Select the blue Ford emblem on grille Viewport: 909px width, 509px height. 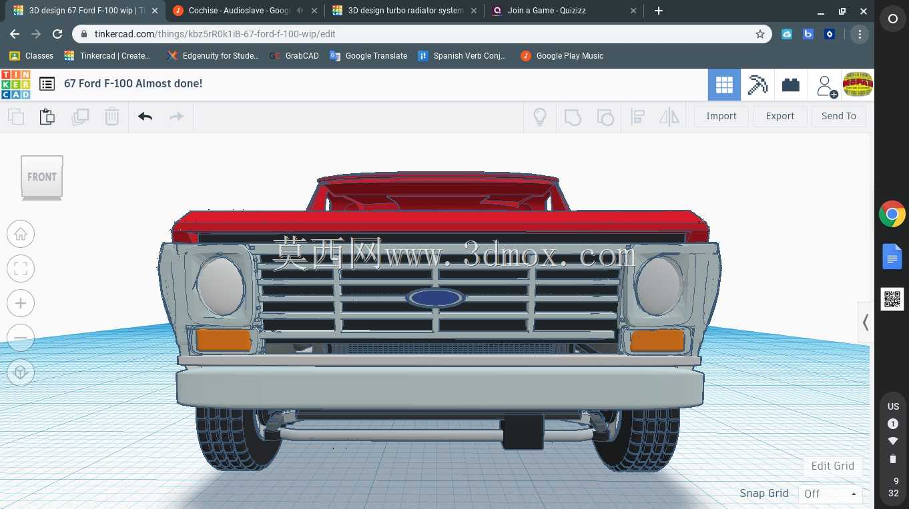click(x=436, y=298)
